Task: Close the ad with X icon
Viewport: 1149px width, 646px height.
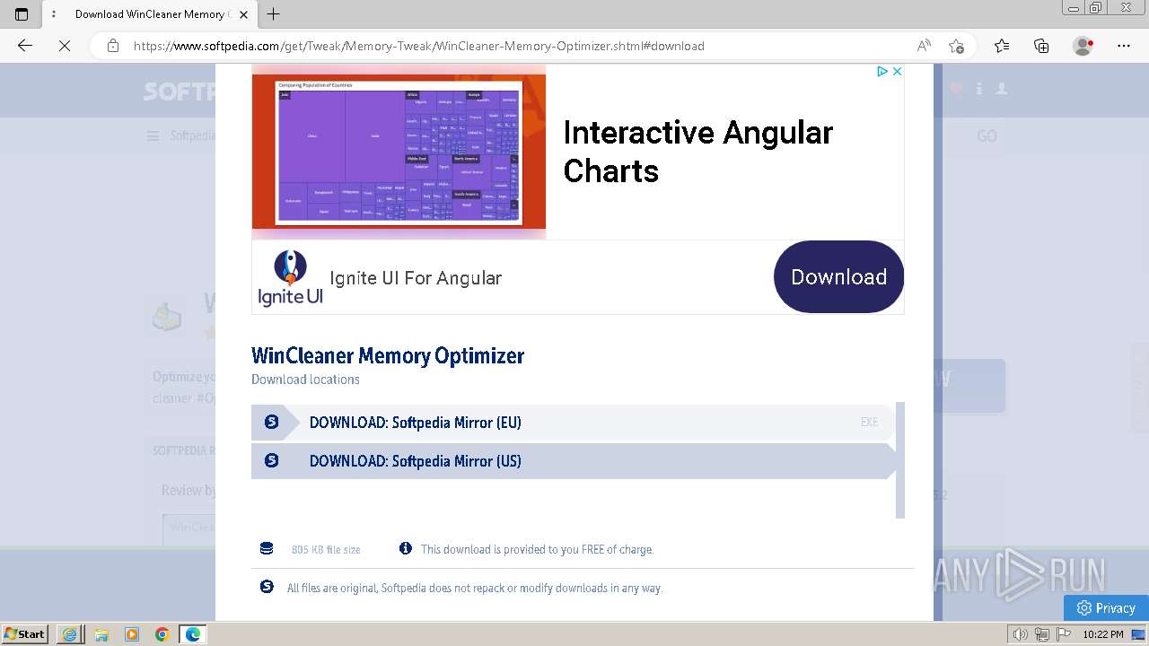Action: [x=897, y=72]
